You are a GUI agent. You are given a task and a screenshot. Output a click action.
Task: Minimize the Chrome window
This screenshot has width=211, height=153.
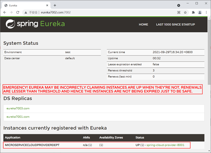tap(188, 3)
